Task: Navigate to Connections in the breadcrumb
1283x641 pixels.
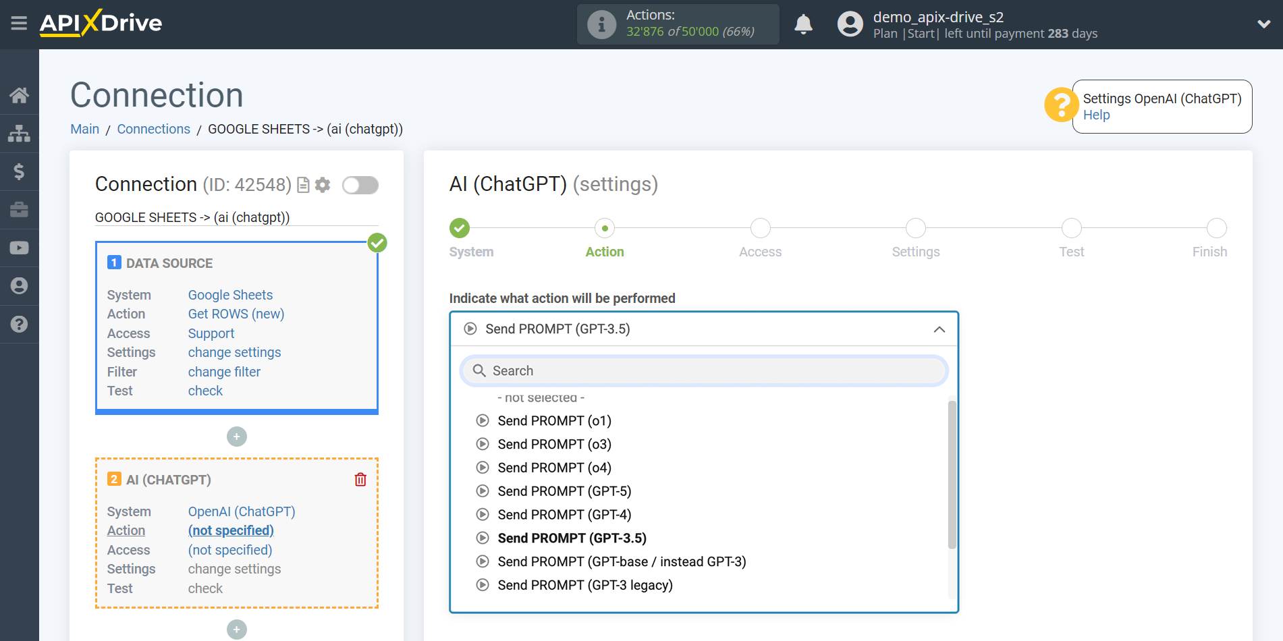Action: pos(153,129)
